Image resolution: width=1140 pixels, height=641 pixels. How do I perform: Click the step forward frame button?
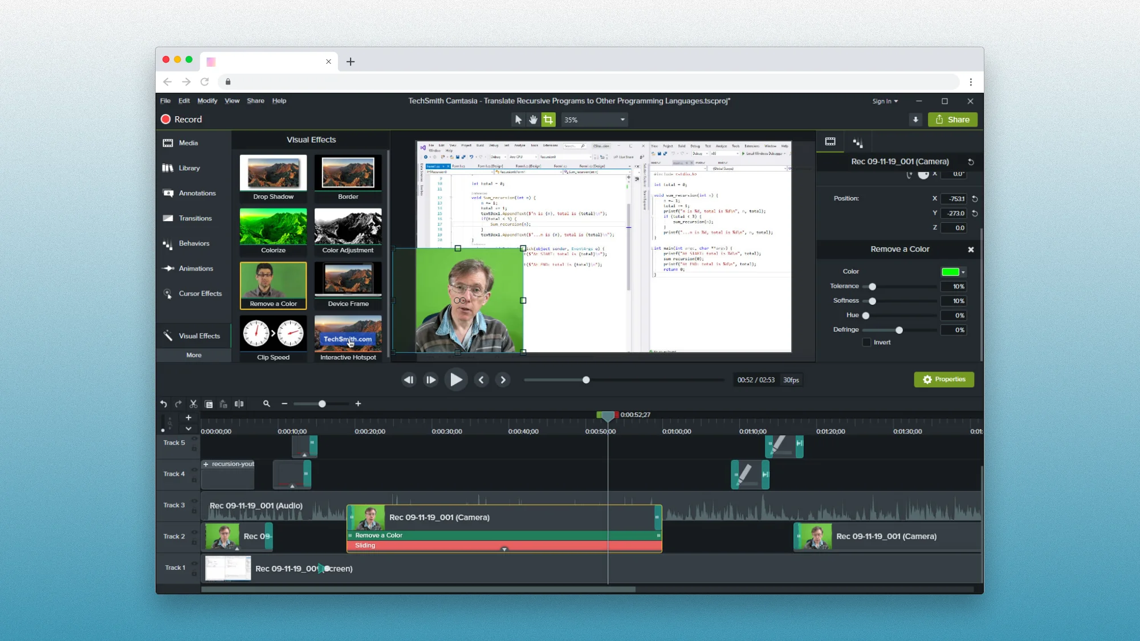point(430,380)
